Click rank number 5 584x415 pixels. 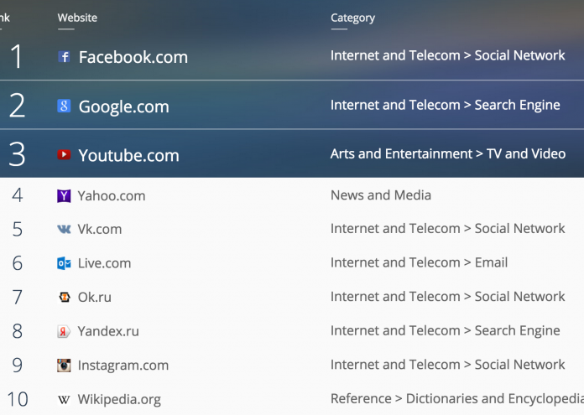(17, 229)
